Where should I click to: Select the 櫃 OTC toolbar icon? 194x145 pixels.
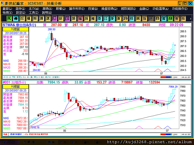28,19
